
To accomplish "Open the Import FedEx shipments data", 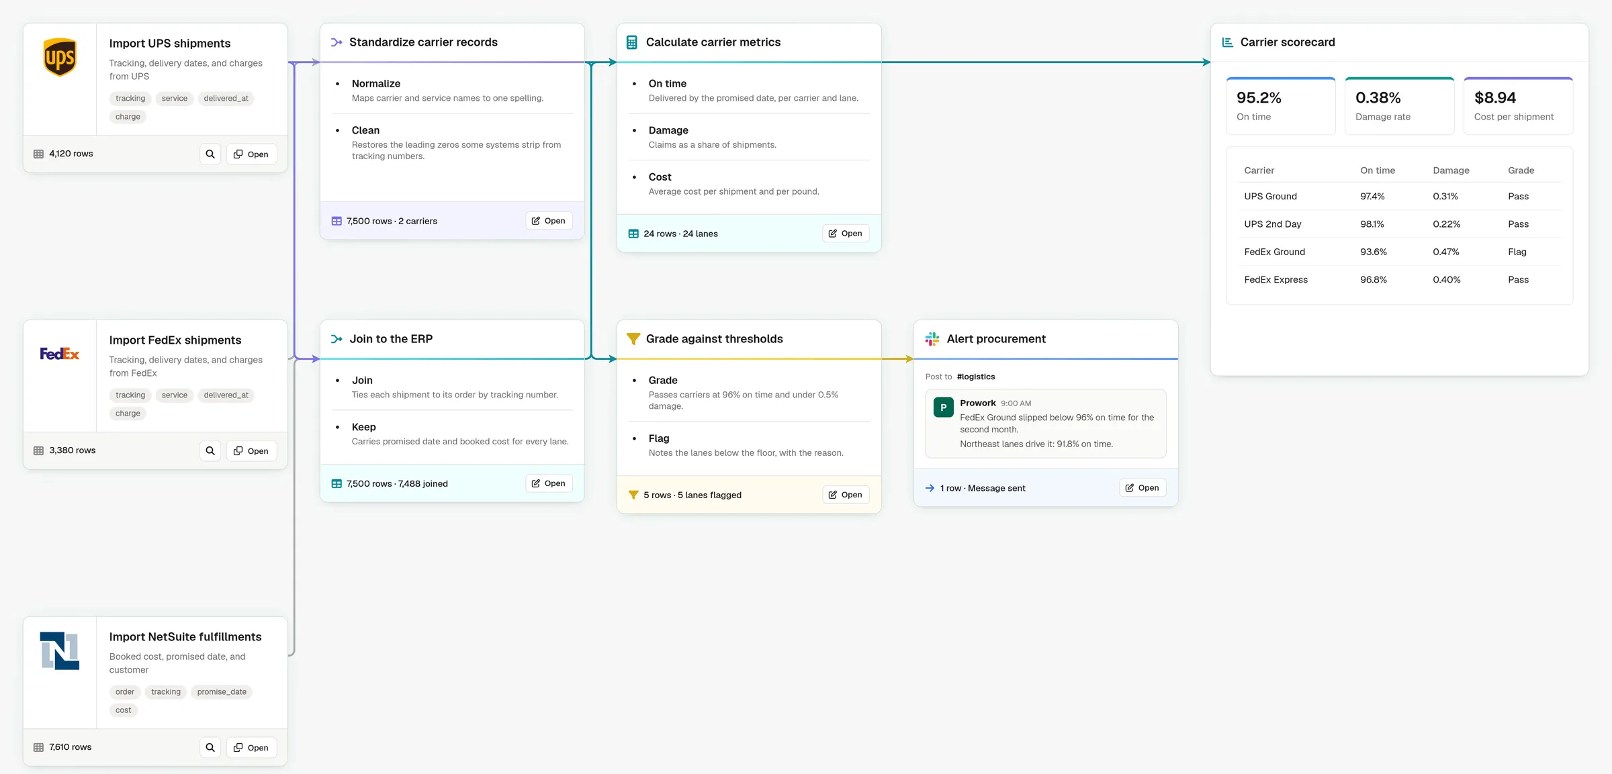I will click(x=251, y=450).
